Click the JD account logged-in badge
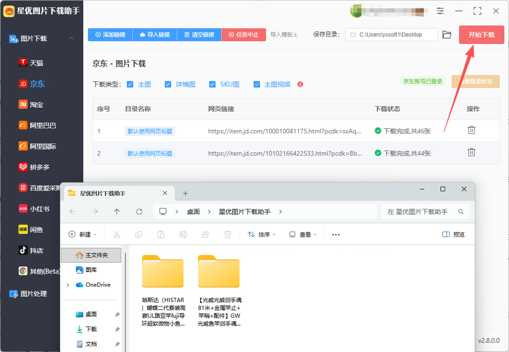The width and height of the screenshot is (509, 352). [422, 81]
